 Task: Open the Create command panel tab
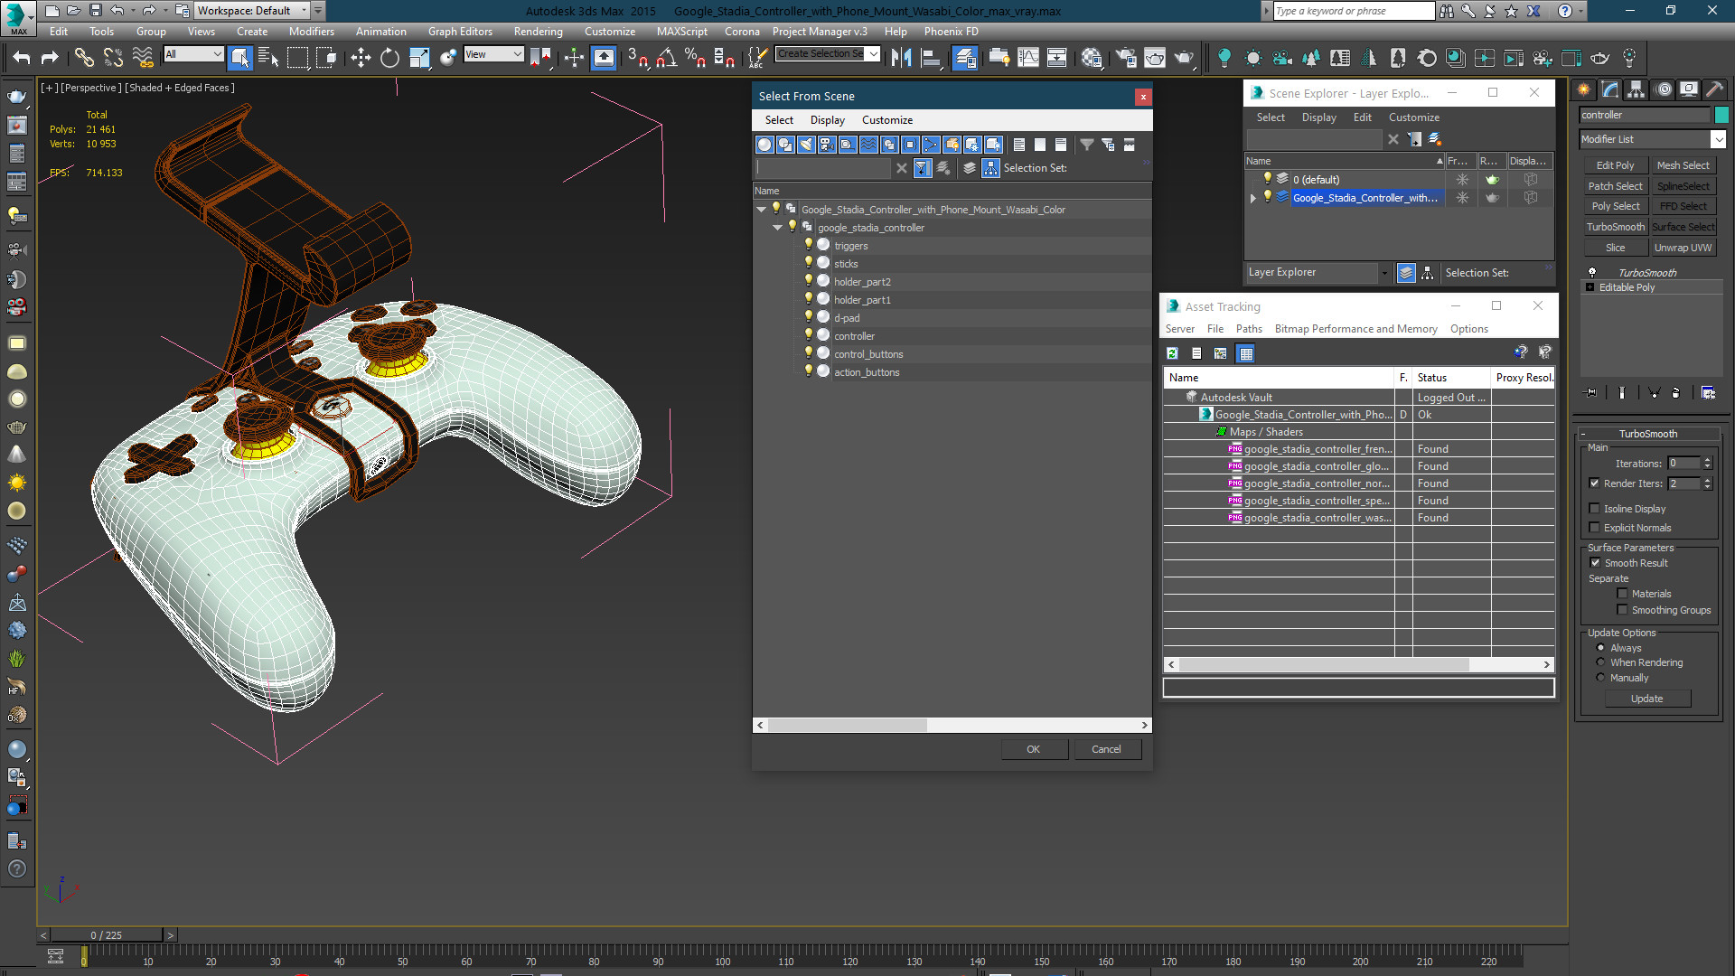(1584, 89)
